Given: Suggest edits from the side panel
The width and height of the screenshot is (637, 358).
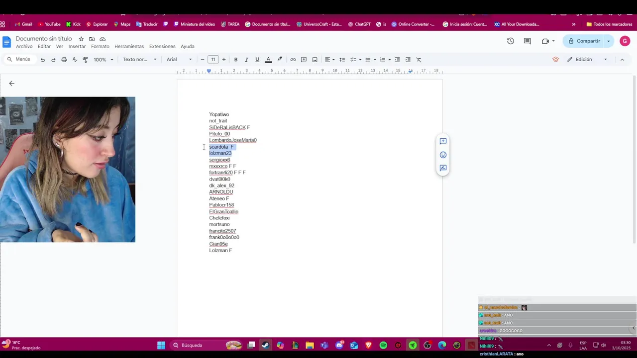Looking at the screenshot, I should coord(443,168).
